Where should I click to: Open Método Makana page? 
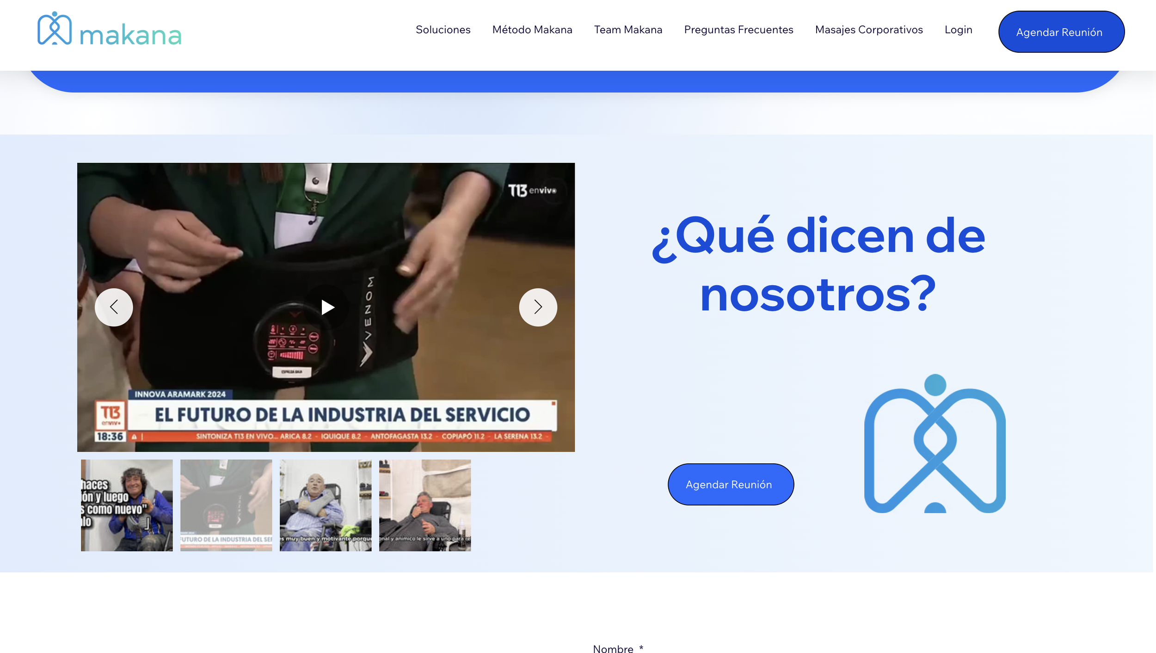(x=532, y=30)
